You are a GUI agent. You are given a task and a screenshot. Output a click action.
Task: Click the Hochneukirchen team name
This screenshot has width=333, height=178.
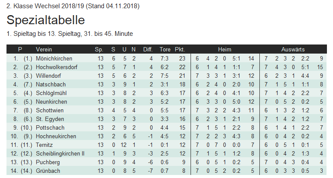click(55, 136)
